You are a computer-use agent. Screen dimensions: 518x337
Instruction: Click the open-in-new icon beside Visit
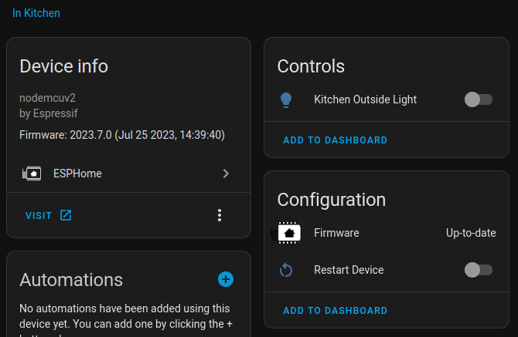point(66,215)
